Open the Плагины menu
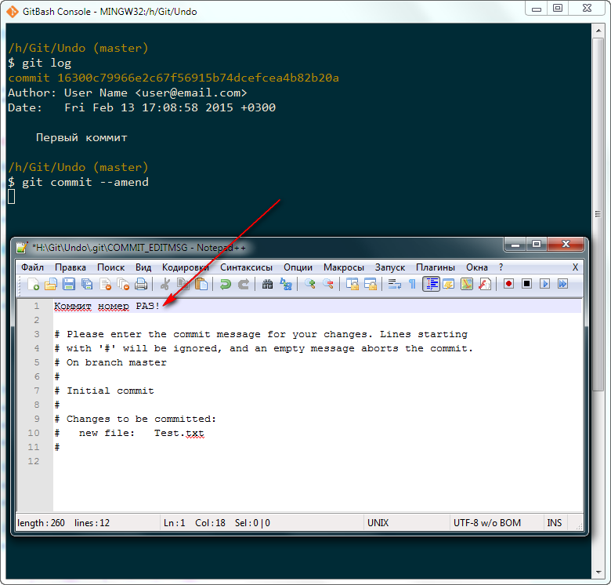The width and height of the screenshot is (611, 585). 436,267
